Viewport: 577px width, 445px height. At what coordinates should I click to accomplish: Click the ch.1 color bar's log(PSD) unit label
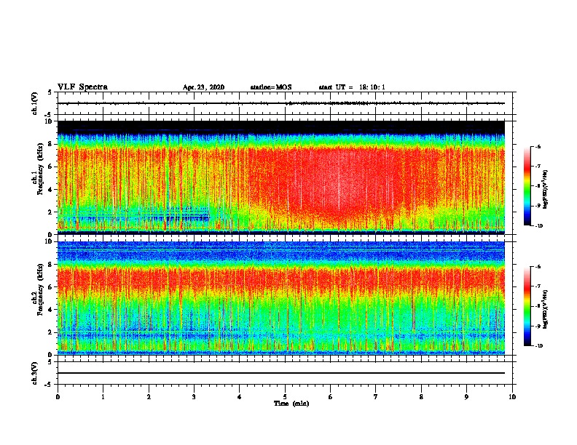click(x=546, y=190)
